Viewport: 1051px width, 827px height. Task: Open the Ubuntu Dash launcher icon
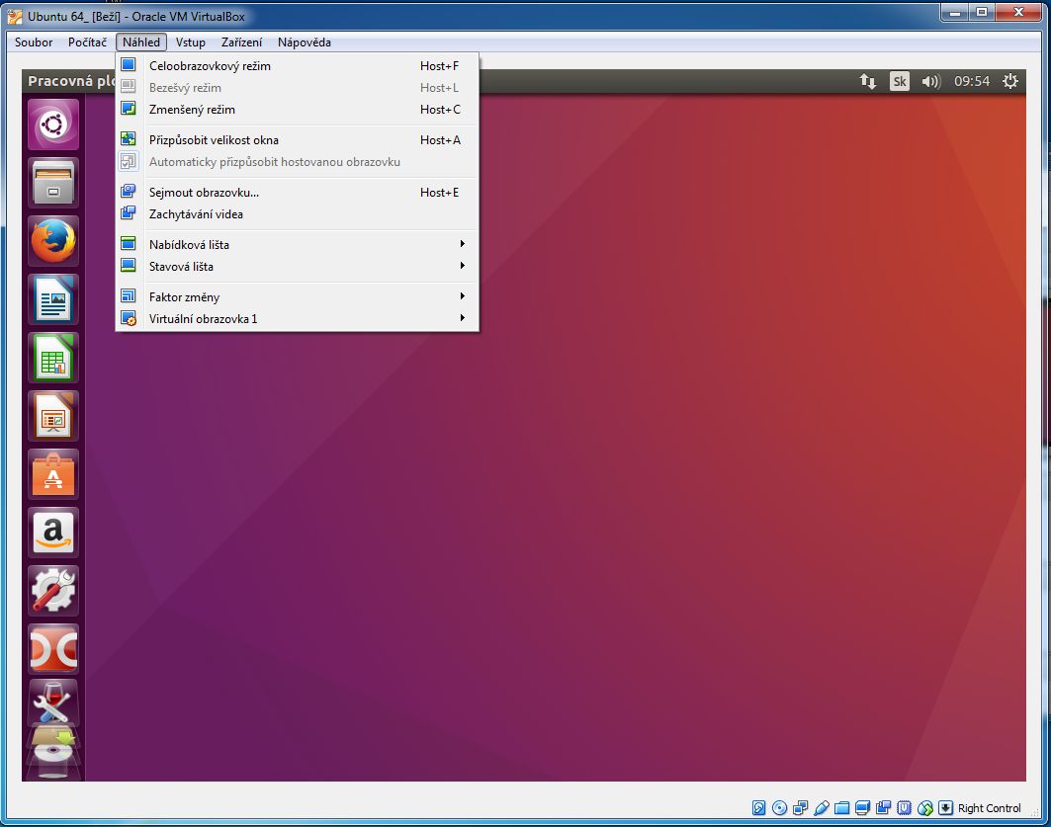[x=53, y=124]
